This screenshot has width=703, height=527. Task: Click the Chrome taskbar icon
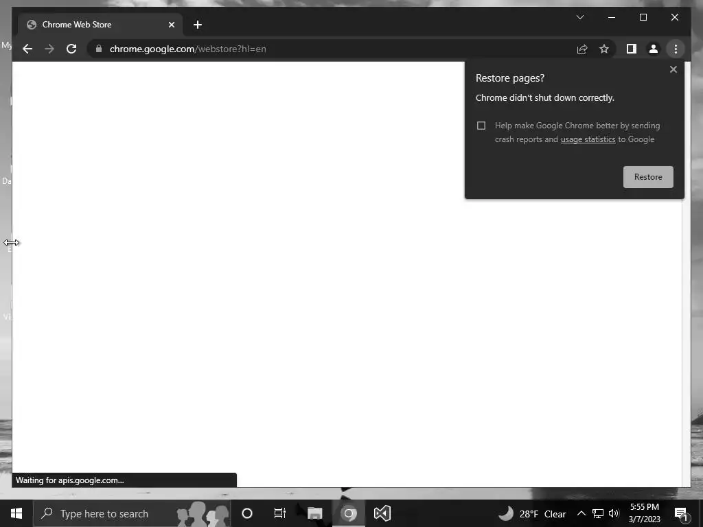[x=348, y=513]
